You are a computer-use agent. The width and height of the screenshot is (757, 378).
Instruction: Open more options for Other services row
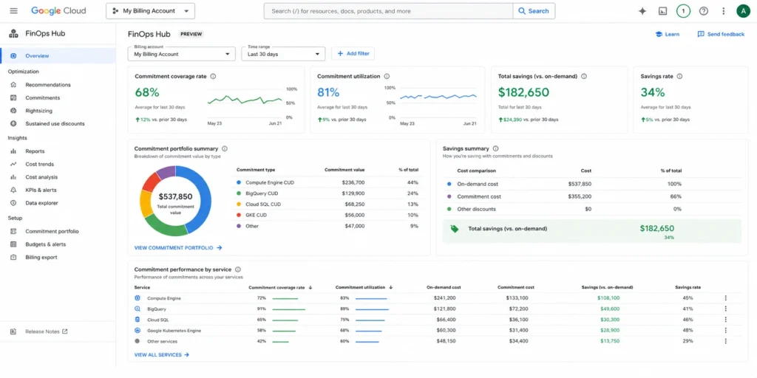pos(725,341)
